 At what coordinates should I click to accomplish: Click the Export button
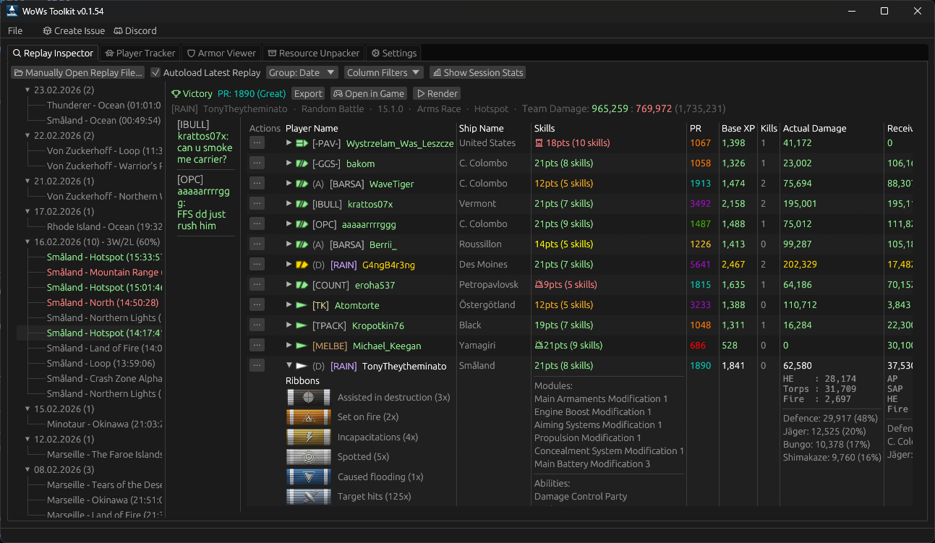tap(308, 93)
